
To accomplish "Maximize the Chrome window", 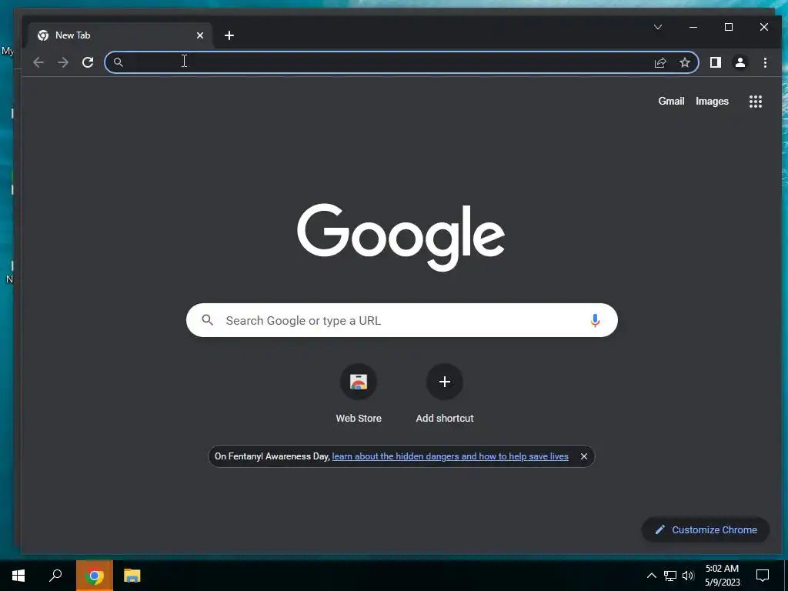I will [x=729, y=27].
